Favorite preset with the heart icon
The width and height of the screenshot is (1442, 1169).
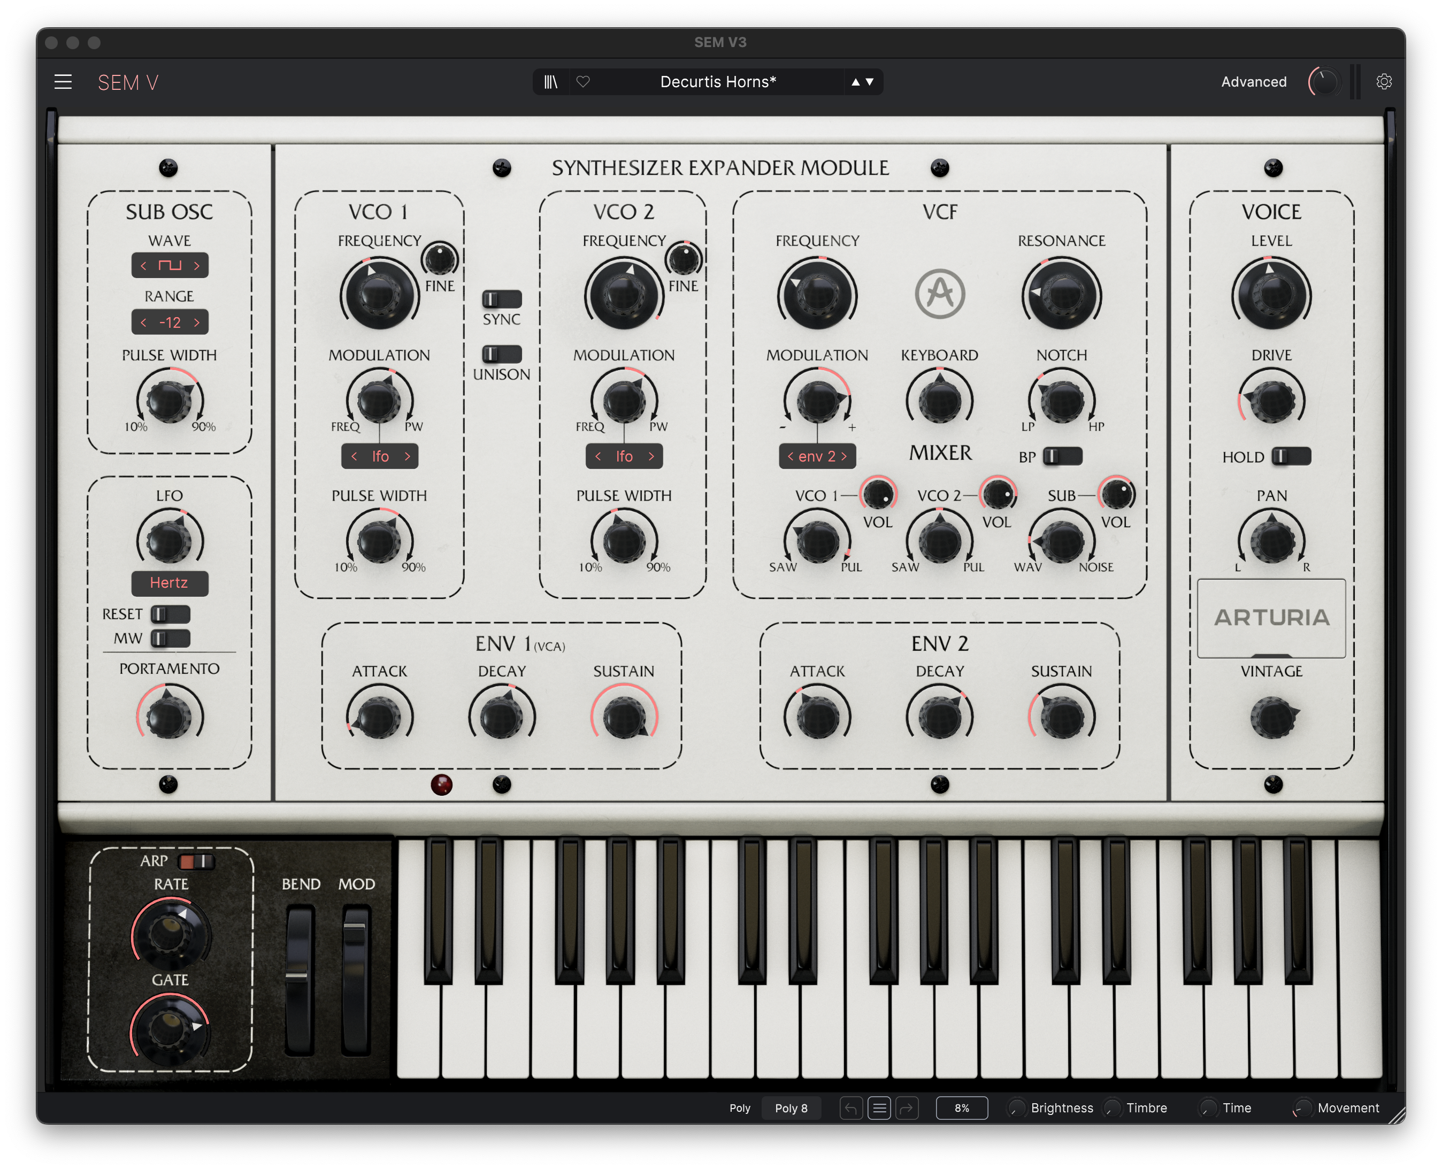583,82
